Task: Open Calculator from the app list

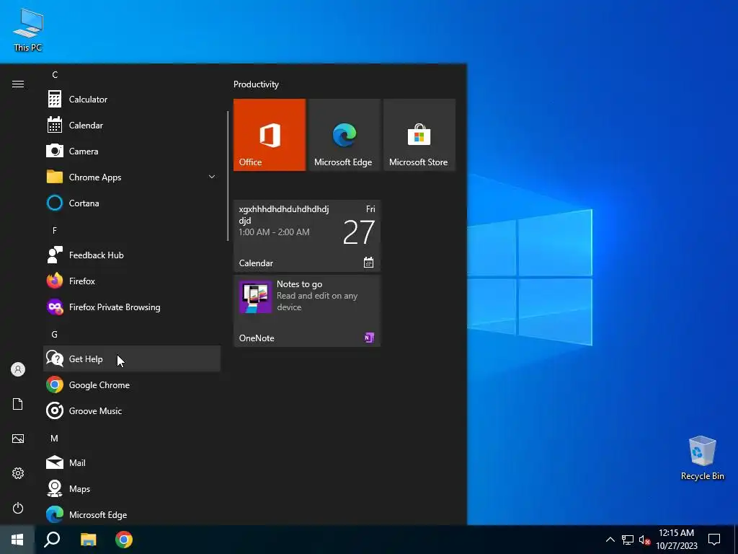Action: coord(132,100)
